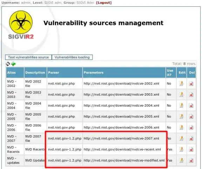The height and width of the screenshot is (169, 202).
Task: Select the 'NVD - 2005' alias cell
Action: click(15, 117)
